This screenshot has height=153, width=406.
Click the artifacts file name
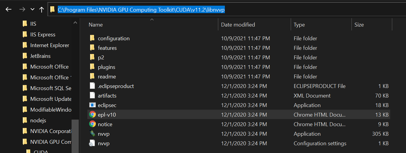click(x=107, y=96)
